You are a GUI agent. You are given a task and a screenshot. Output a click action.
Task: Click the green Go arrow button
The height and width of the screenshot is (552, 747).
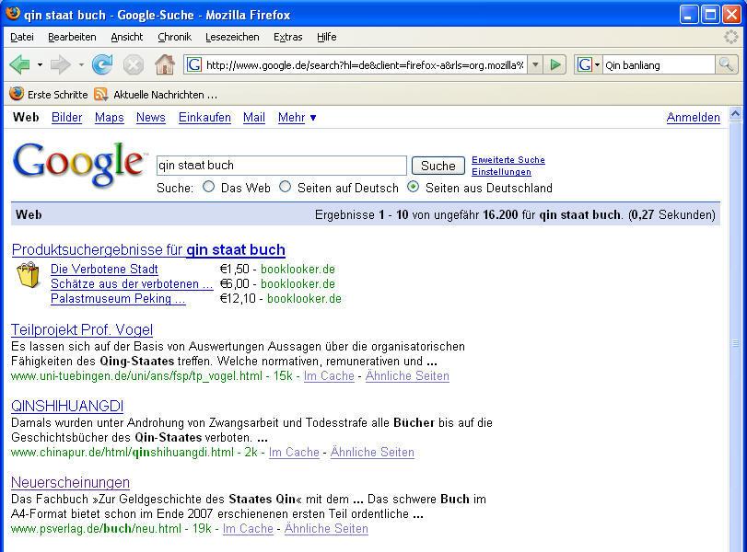pyautogui.click(x=555, y=64)
